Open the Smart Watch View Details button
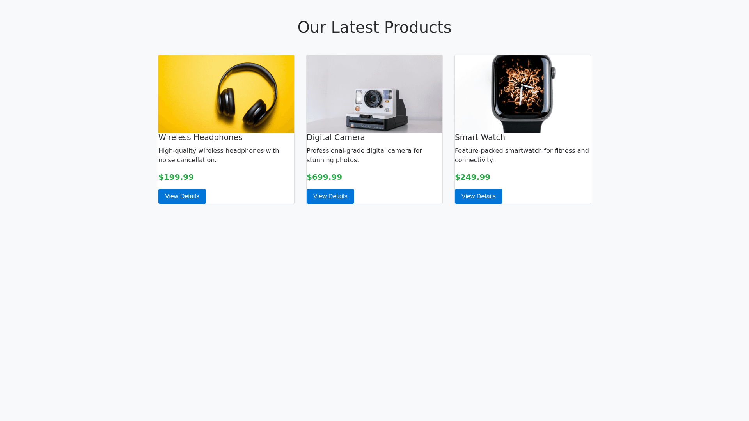The width and height of the screenshot is (749, 421). [479, 196]
